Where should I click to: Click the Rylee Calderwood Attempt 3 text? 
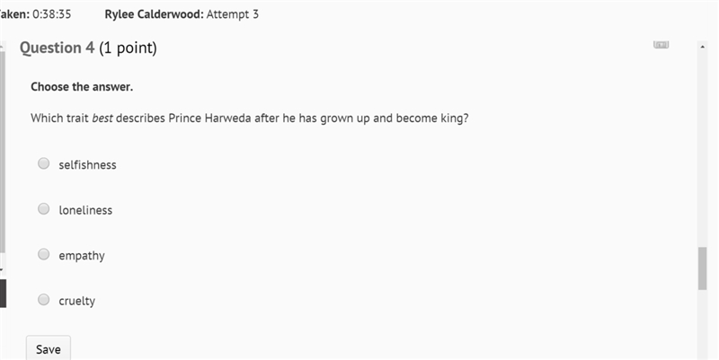[x=182, y=14]
